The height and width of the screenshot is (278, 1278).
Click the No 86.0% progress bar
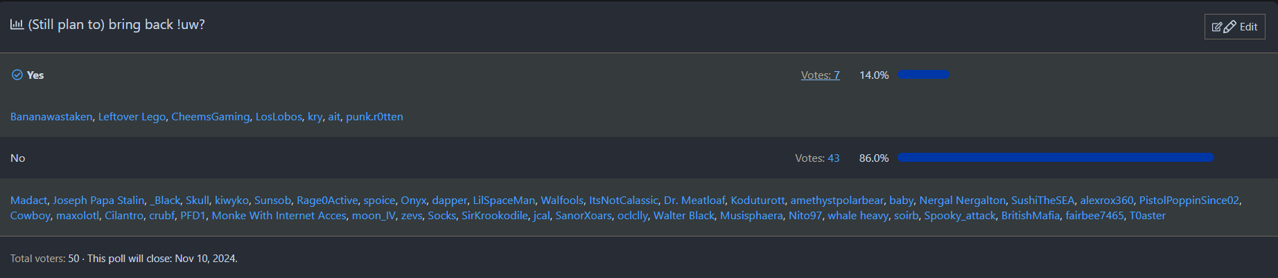(1055, 158)
